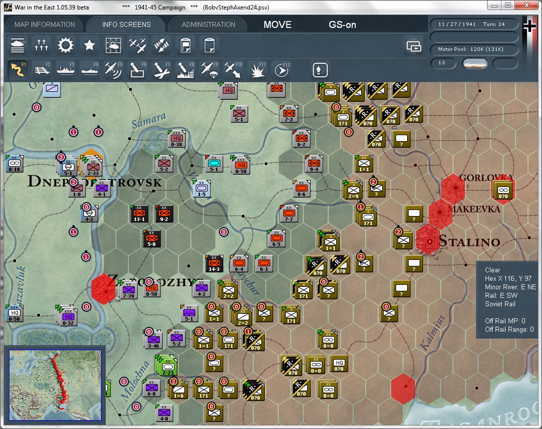Select the light blue 1-5 unit

(x=202, y=189)
